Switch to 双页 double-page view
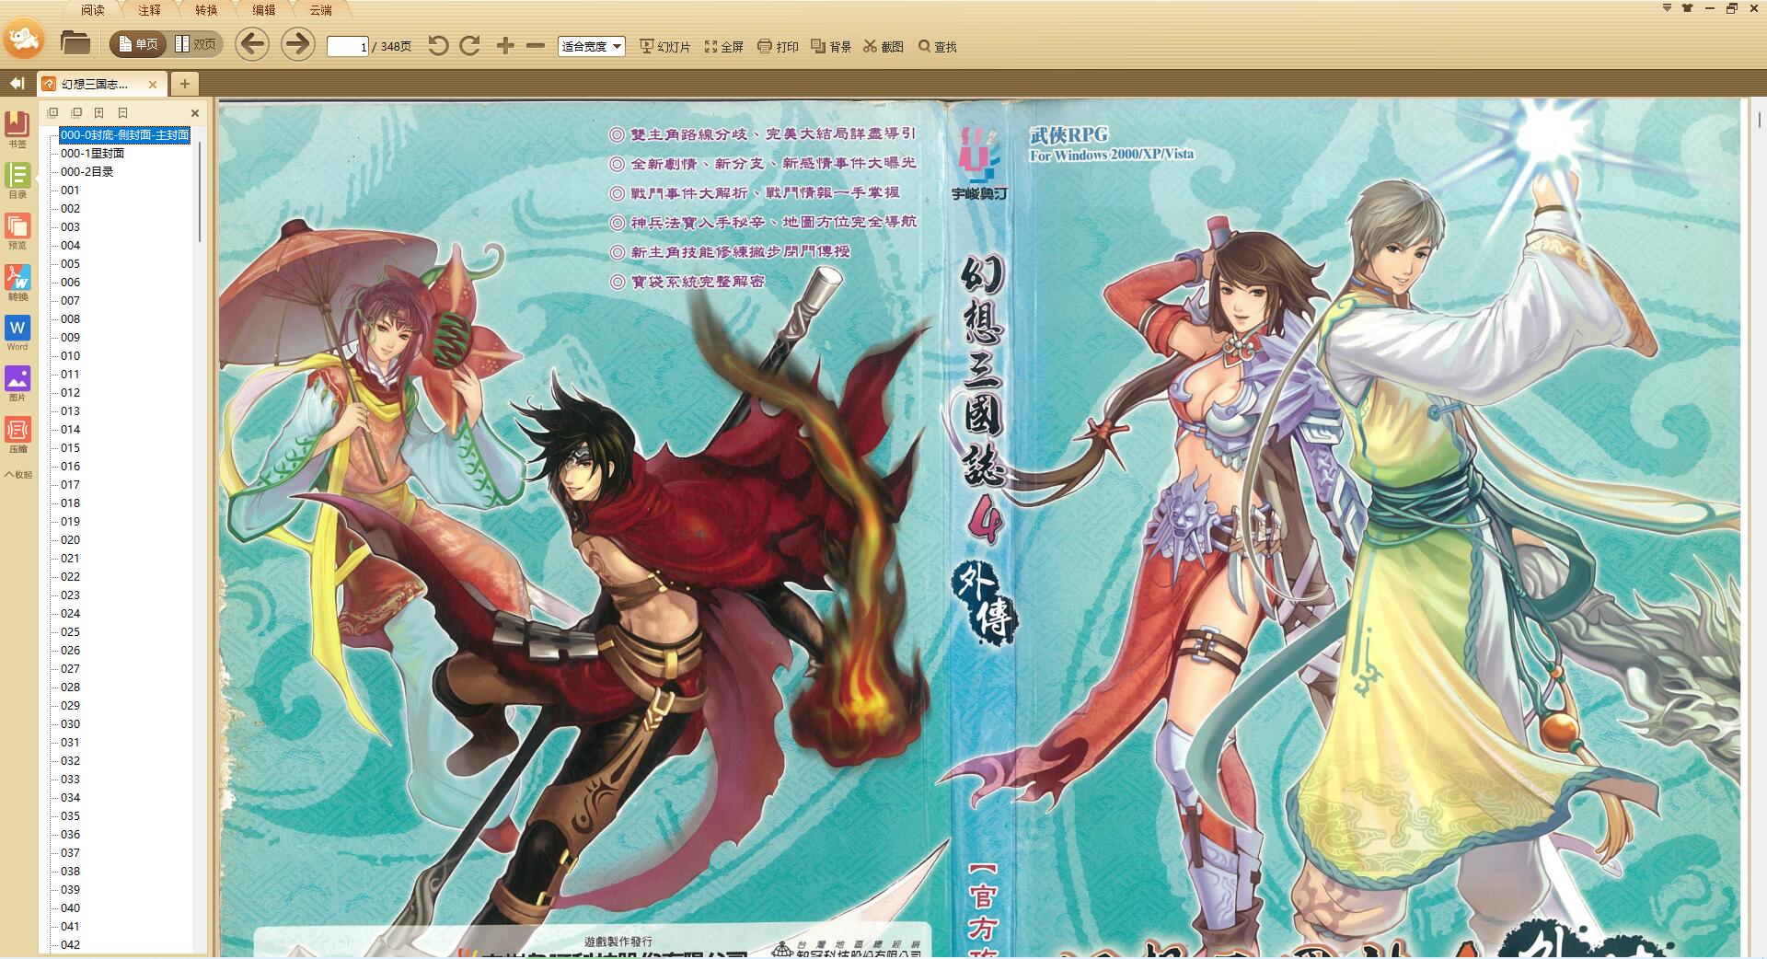1767x959 pixels. (195, 44)
